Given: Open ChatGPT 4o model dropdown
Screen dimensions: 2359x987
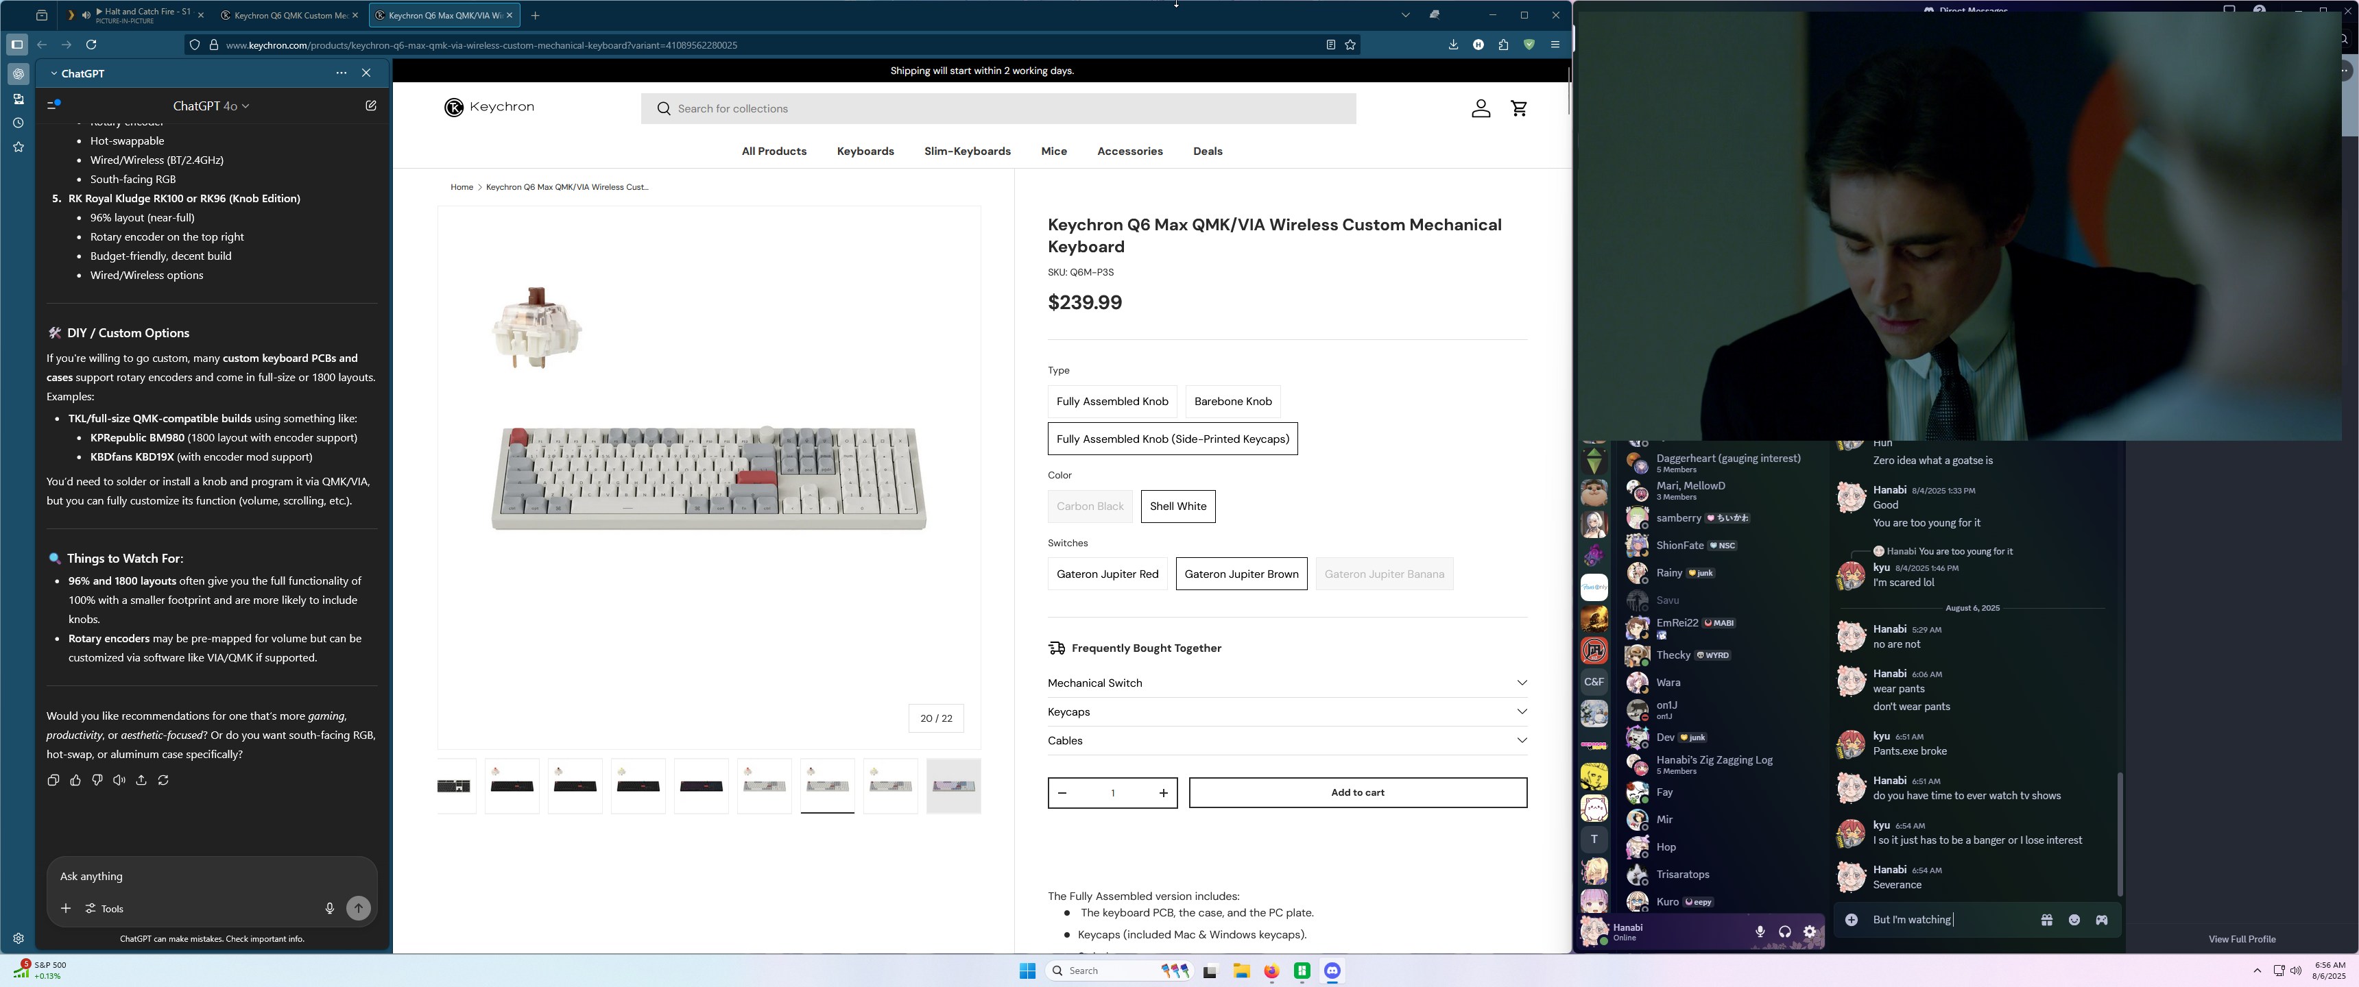Looking at the screenshot, I should (211, 106).
